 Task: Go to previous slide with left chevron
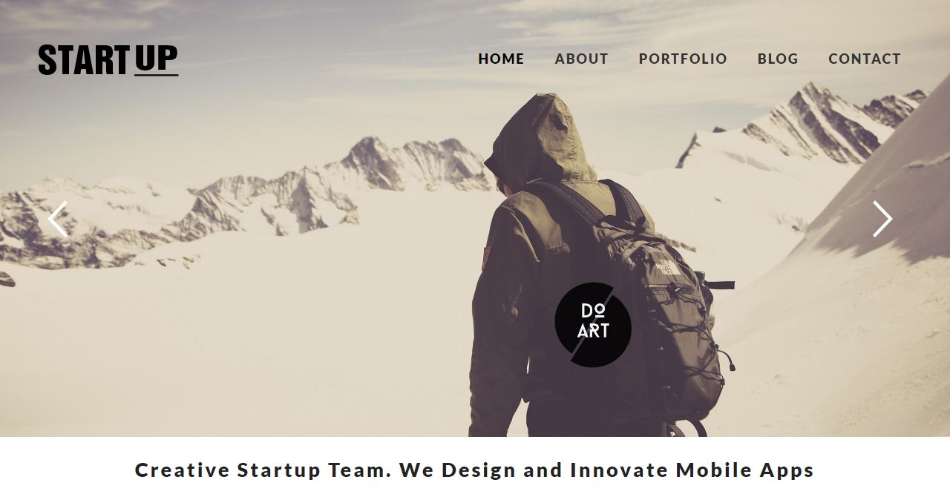pos(58,219)
